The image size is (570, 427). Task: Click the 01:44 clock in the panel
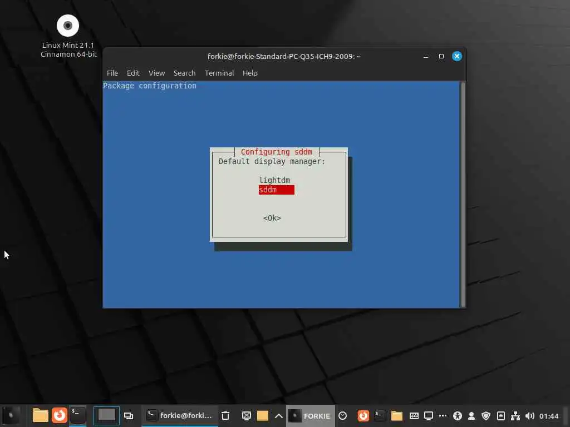point(549,416)
